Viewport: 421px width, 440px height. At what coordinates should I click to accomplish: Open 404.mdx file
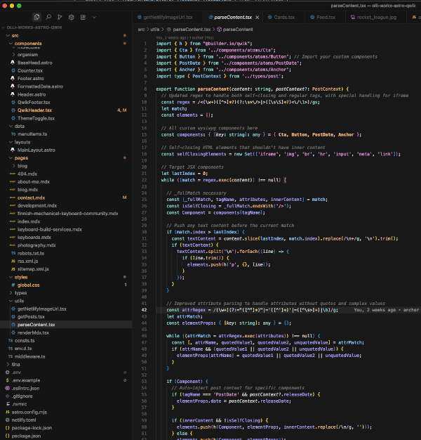pos(27,174)
